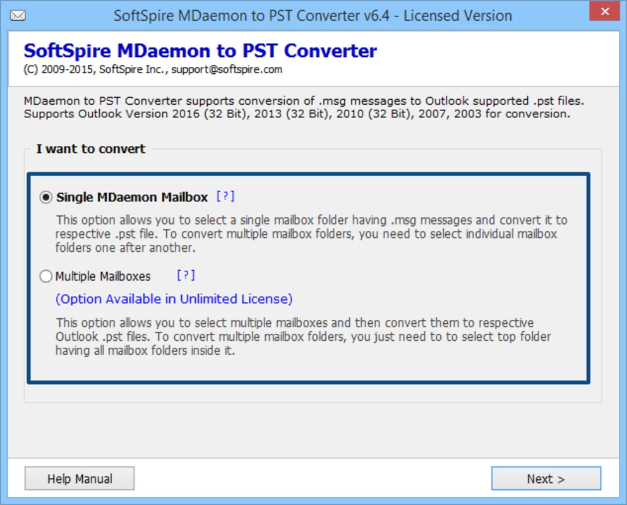
Task: Open help [?] link beside Multiple Mailboxes
Action: pos(186,275)
